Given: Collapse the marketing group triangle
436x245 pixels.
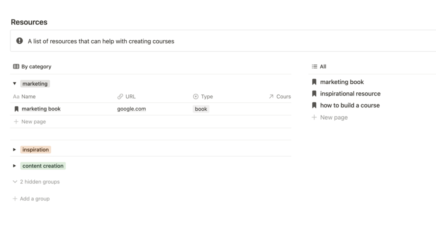Looking at the screenshot, I should pos(14,83).
